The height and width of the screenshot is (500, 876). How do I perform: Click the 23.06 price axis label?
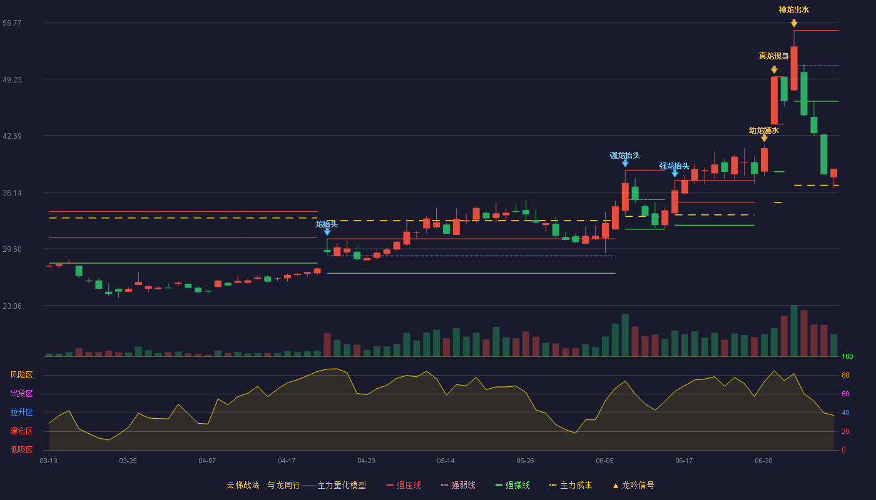12,306
